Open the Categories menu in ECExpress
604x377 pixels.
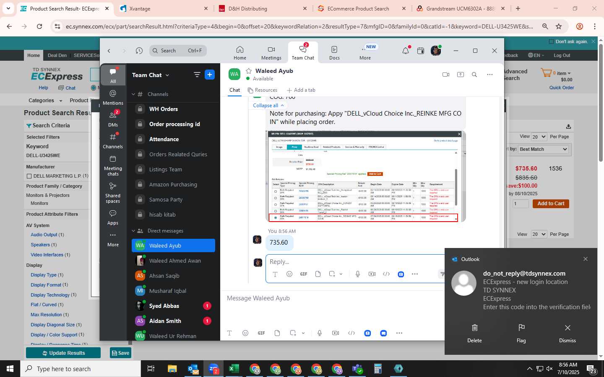45,101
